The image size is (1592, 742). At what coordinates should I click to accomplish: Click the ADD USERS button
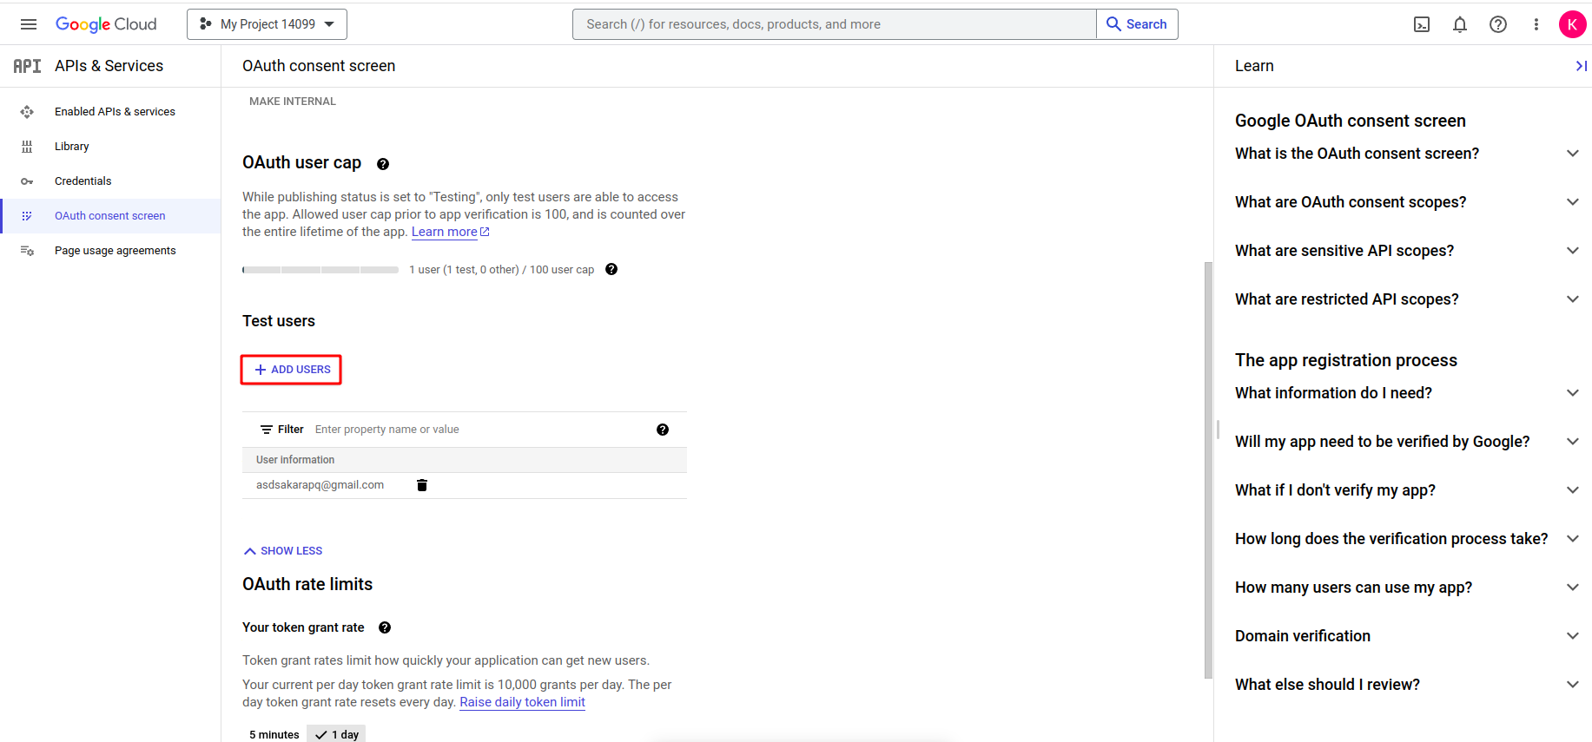tap(292, 370)
